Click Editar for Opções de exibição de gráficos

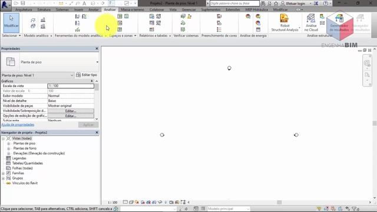pos(71,116)
